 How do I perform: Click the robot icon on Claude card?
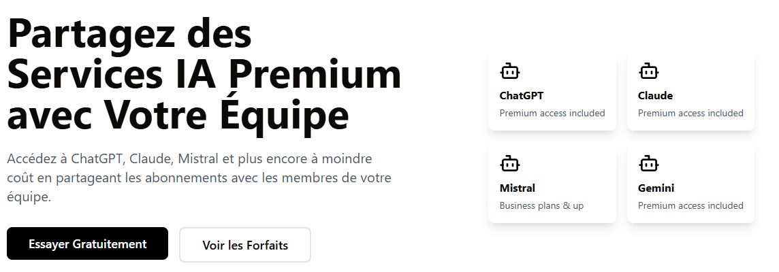pyautogui.click(x=648, y=71)
